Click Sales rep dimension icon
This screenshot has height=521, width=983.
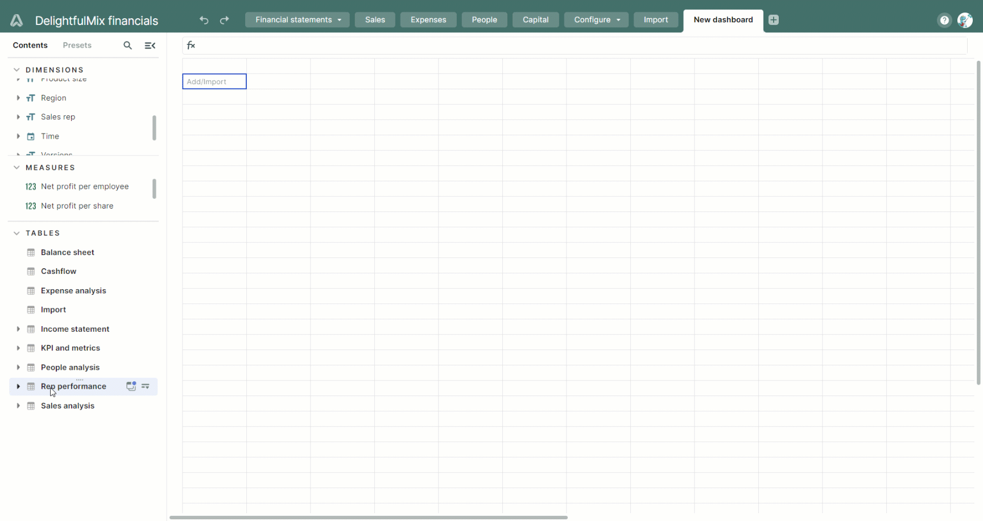(31, 117)
